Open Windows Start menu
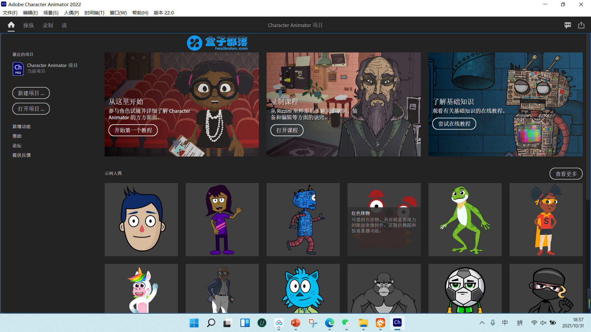The height and width of the screenshot is (332, 591). point(194,323)
